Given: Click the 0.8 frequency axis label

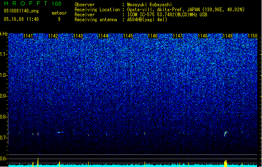Looking at the screenshot, I should (x=3, y=117).
